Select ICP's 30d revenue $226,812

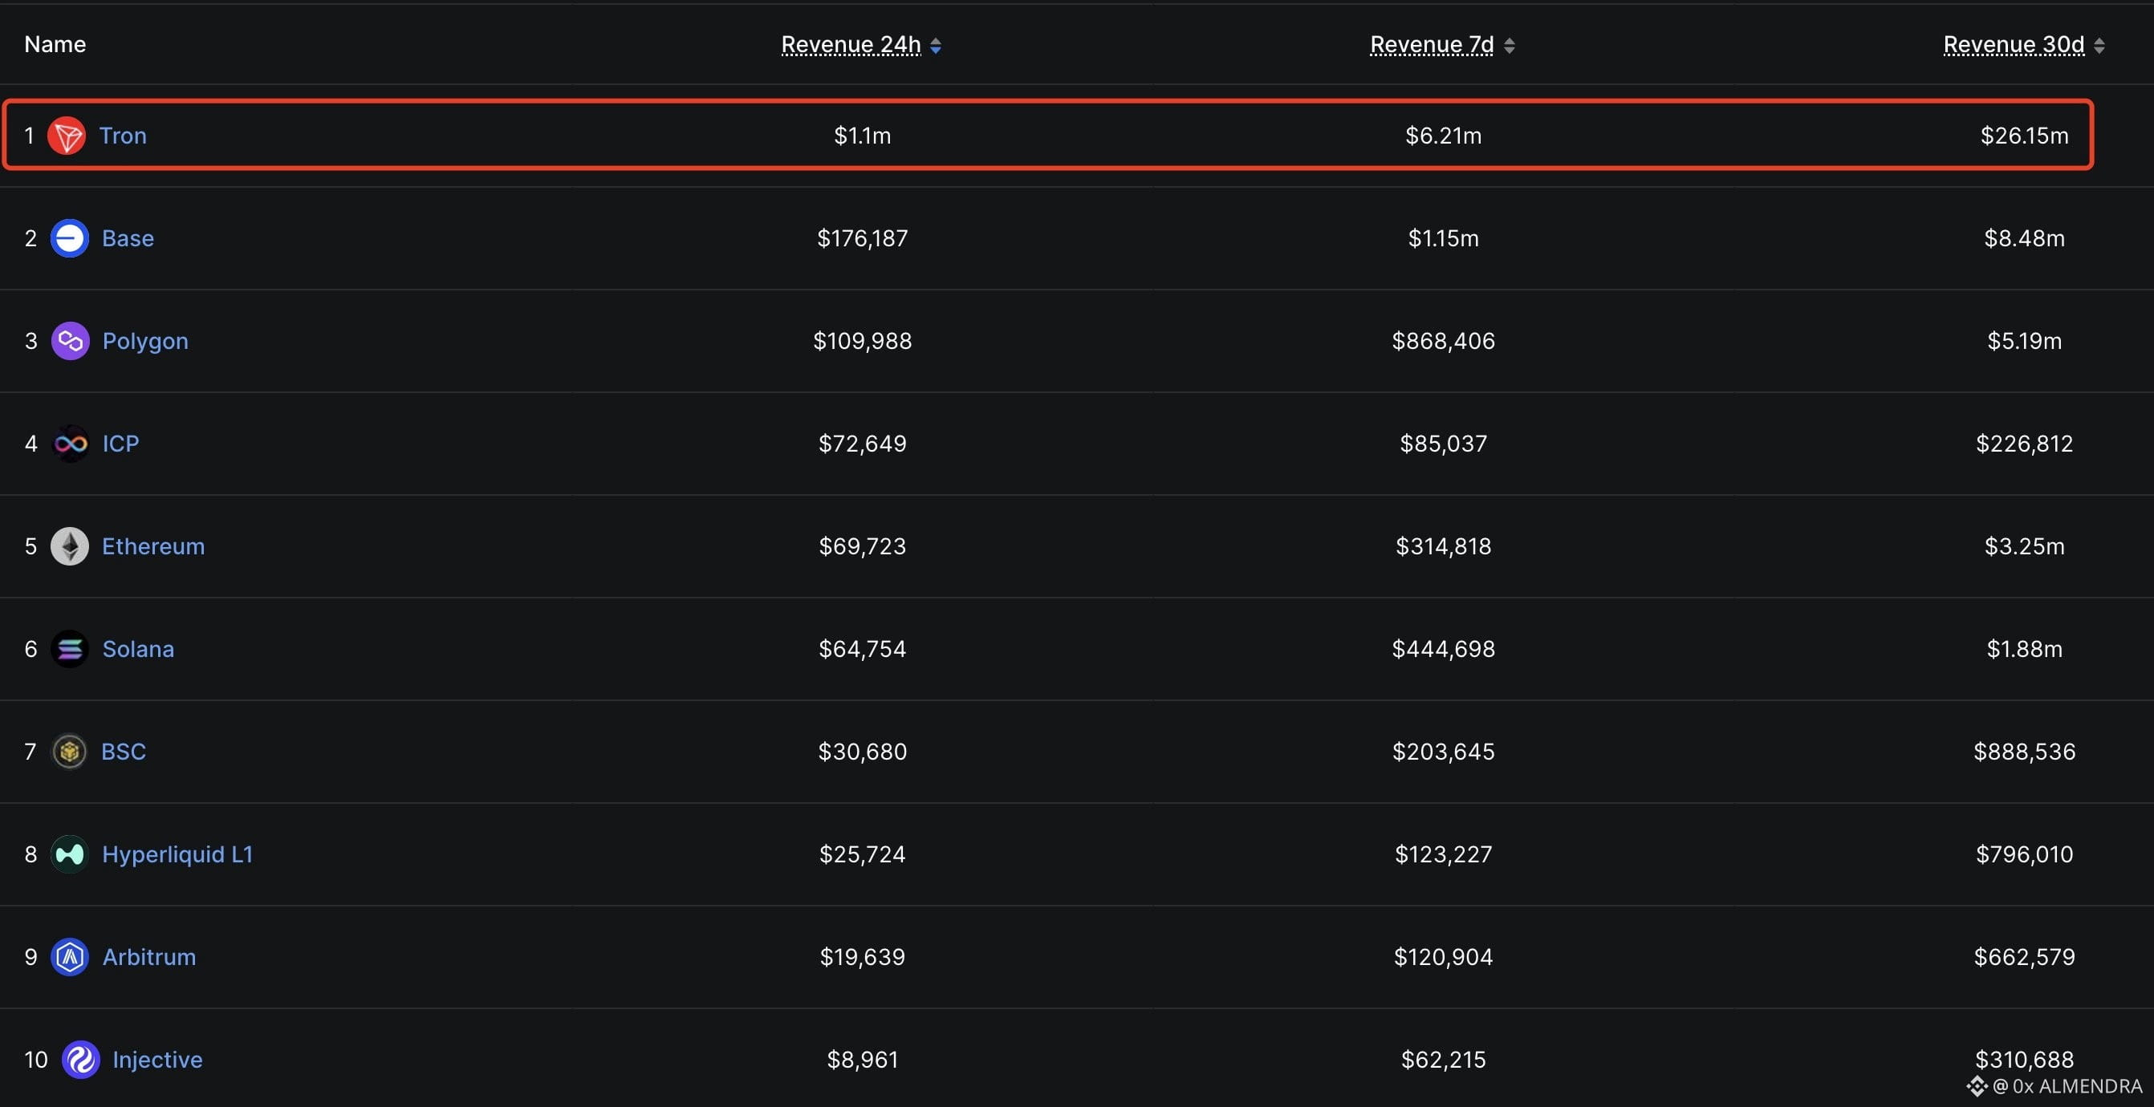tap(2025, 443)
